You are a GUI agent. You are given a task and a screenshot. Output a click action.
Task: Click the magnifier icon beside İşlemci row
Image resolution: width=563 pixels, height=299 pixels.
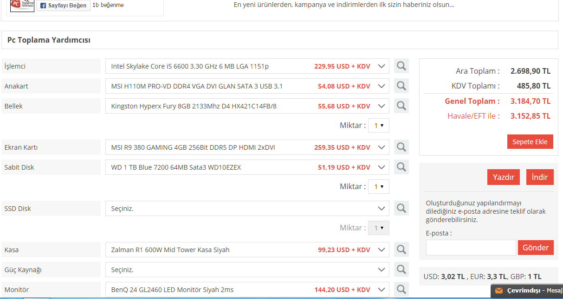[x=401, y=66]
